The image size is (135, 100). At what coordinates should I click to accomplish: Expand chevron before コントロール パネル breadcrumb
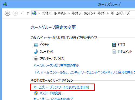point(39,13)
